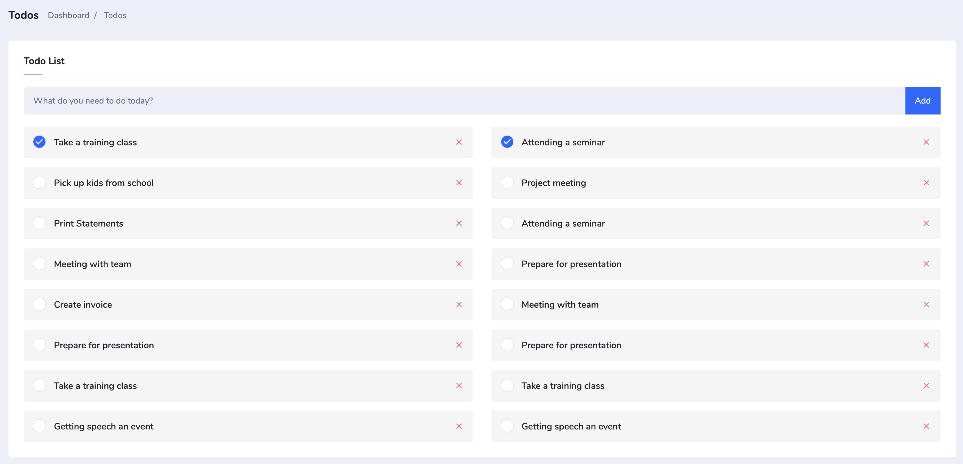The height and width of the screenshot is (464, 963).
Task: Remove Prepare for presentation in the left column
Action: click(459, 345)
